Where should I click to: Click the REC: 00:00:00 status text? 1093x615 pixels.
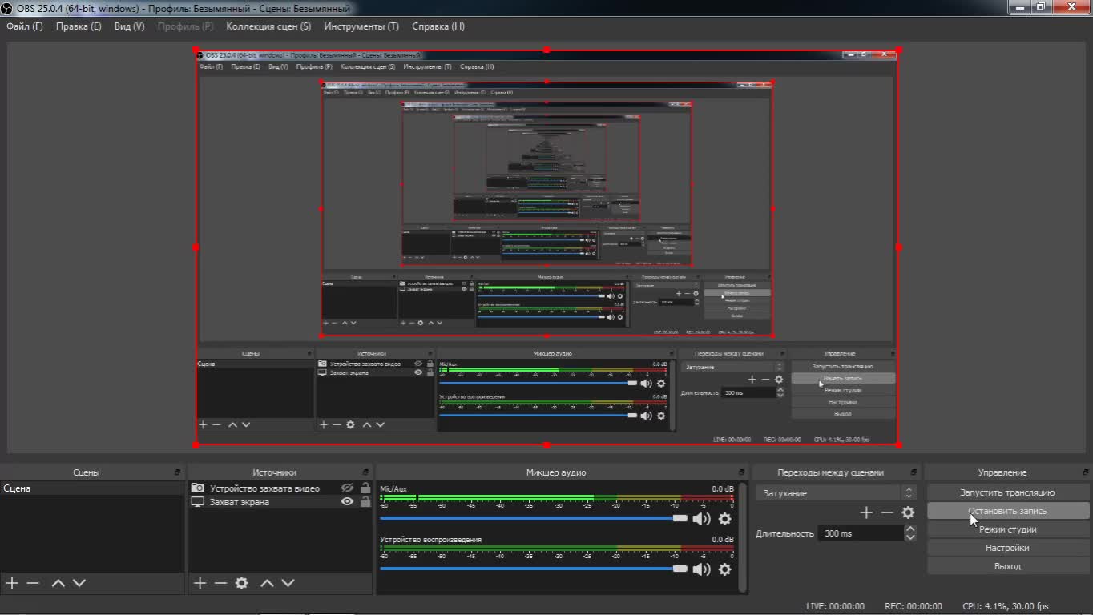click(914, 606)
